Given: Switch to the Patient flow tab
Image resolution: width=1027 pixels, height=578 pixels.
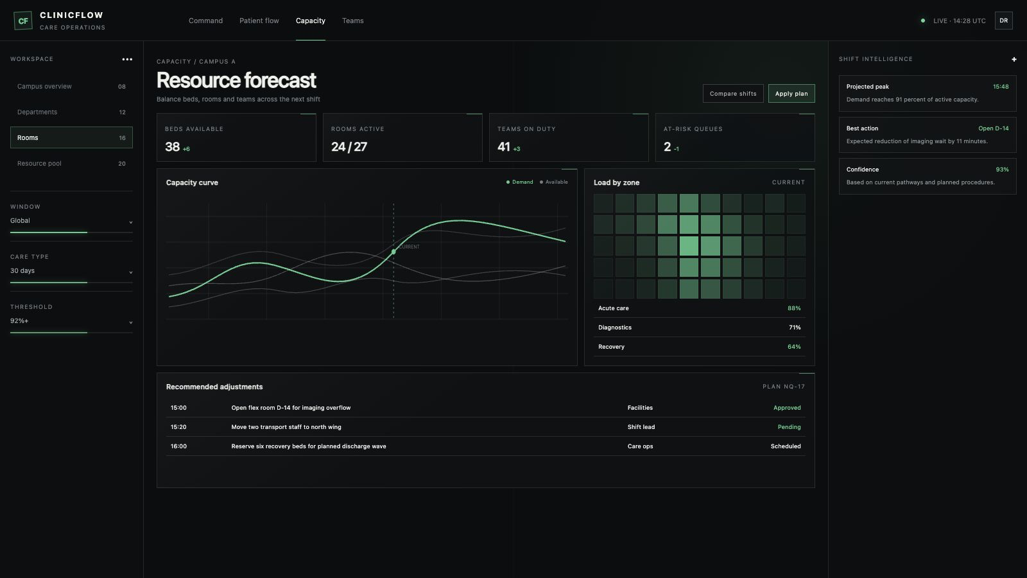Looking at the screenshot, I should (259, 21).
